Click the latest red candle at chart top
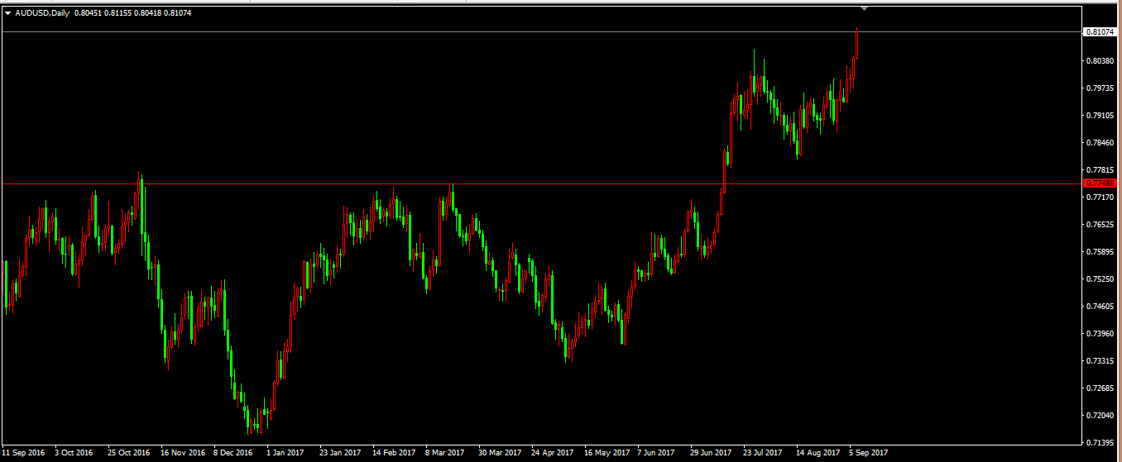This screenshot has height=462, width=1122. click(x=857, y=44)
